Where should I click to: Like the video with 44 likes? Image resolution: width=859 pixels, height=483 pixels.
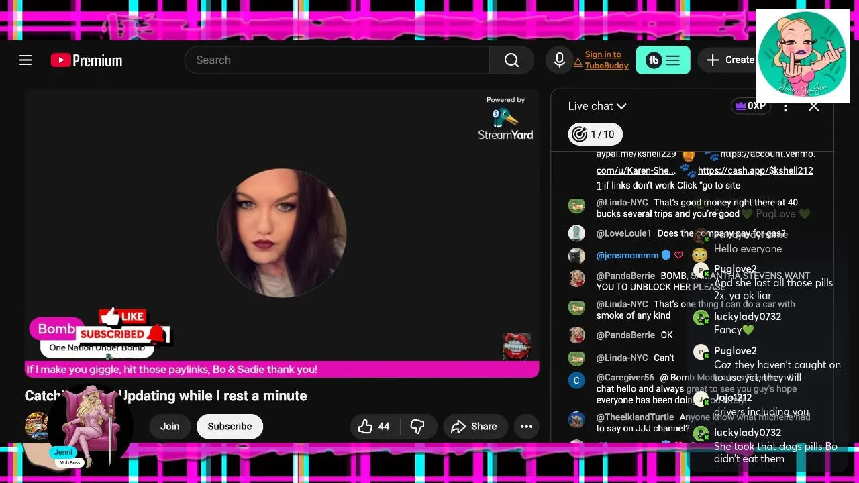pyautogui.click(x=374, y=426)
